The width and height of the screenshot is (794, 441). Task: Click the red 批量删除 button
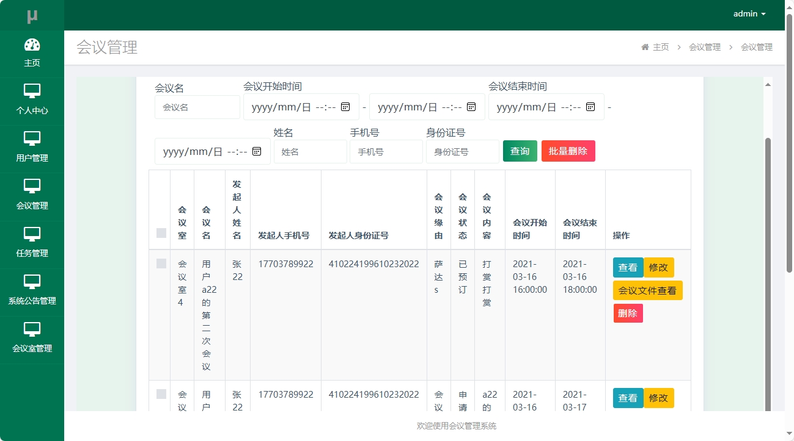coord(568,151)
